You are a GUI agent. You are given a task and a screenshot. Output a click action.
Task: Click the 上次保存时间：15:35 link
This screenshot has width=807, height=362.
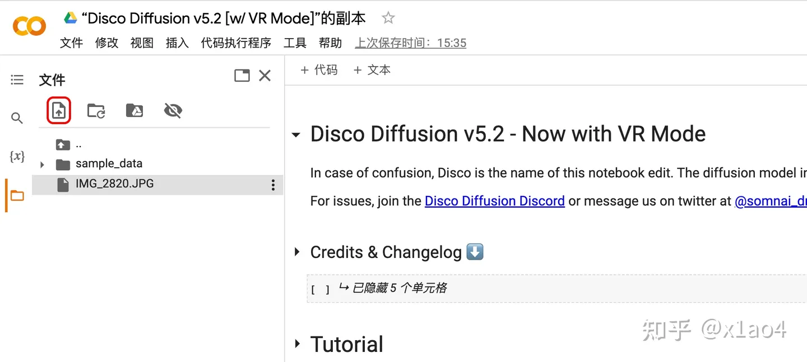pyautogui.click(x=410, y=43)
